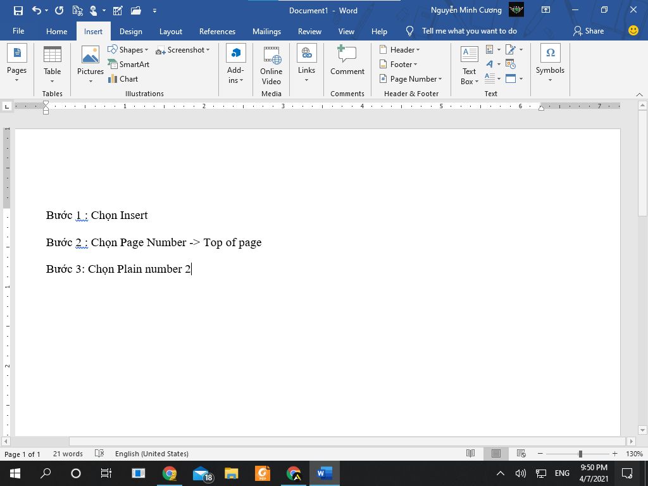Click the Repeat/Redo circular arrow icon
648x486 pixels.
point(59,11)
